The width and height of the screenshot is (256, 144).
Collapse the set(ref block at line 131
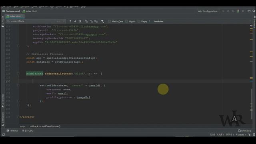pos(18,85)
